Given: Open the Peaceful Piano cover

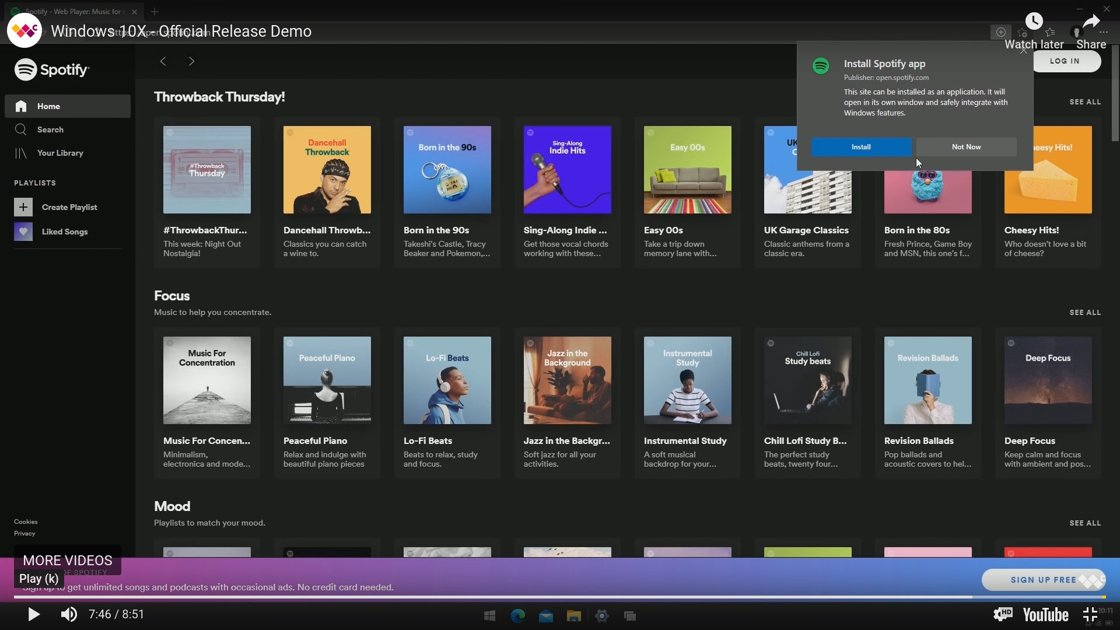Looking at the screenshot, I should coord(327,380).
